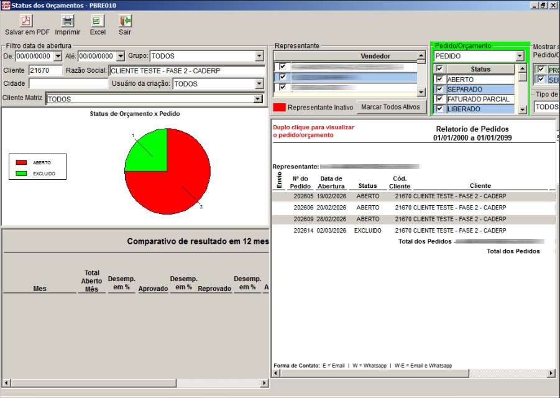Click red ABERTO legend swatch
Image resolution: width=560 pixels, height=398 pixels.
click(21, 162)
